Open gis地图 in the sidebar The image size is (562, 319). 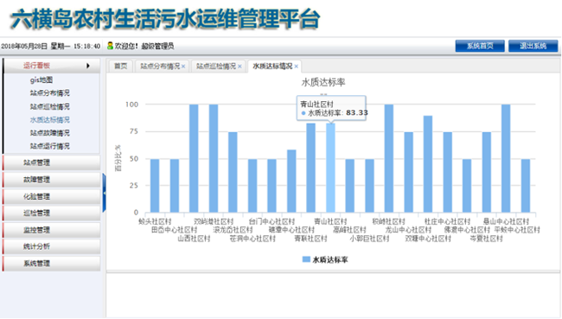[42, 80]
